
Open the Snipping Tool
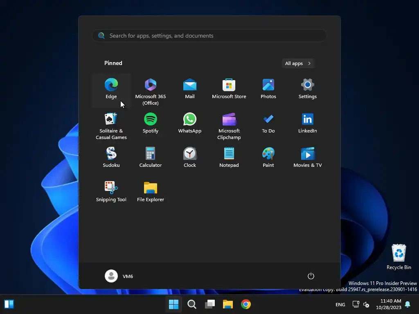(111, 193)
